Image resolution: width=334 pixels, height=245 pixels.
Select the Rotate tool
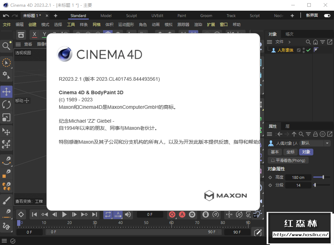tap(6, 105)
